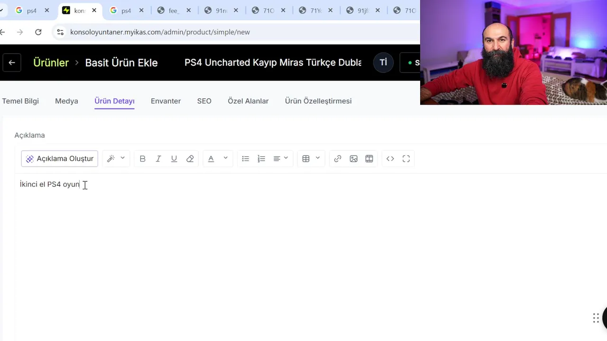Close the first 'ps4' browser tab

coord(46,10)
